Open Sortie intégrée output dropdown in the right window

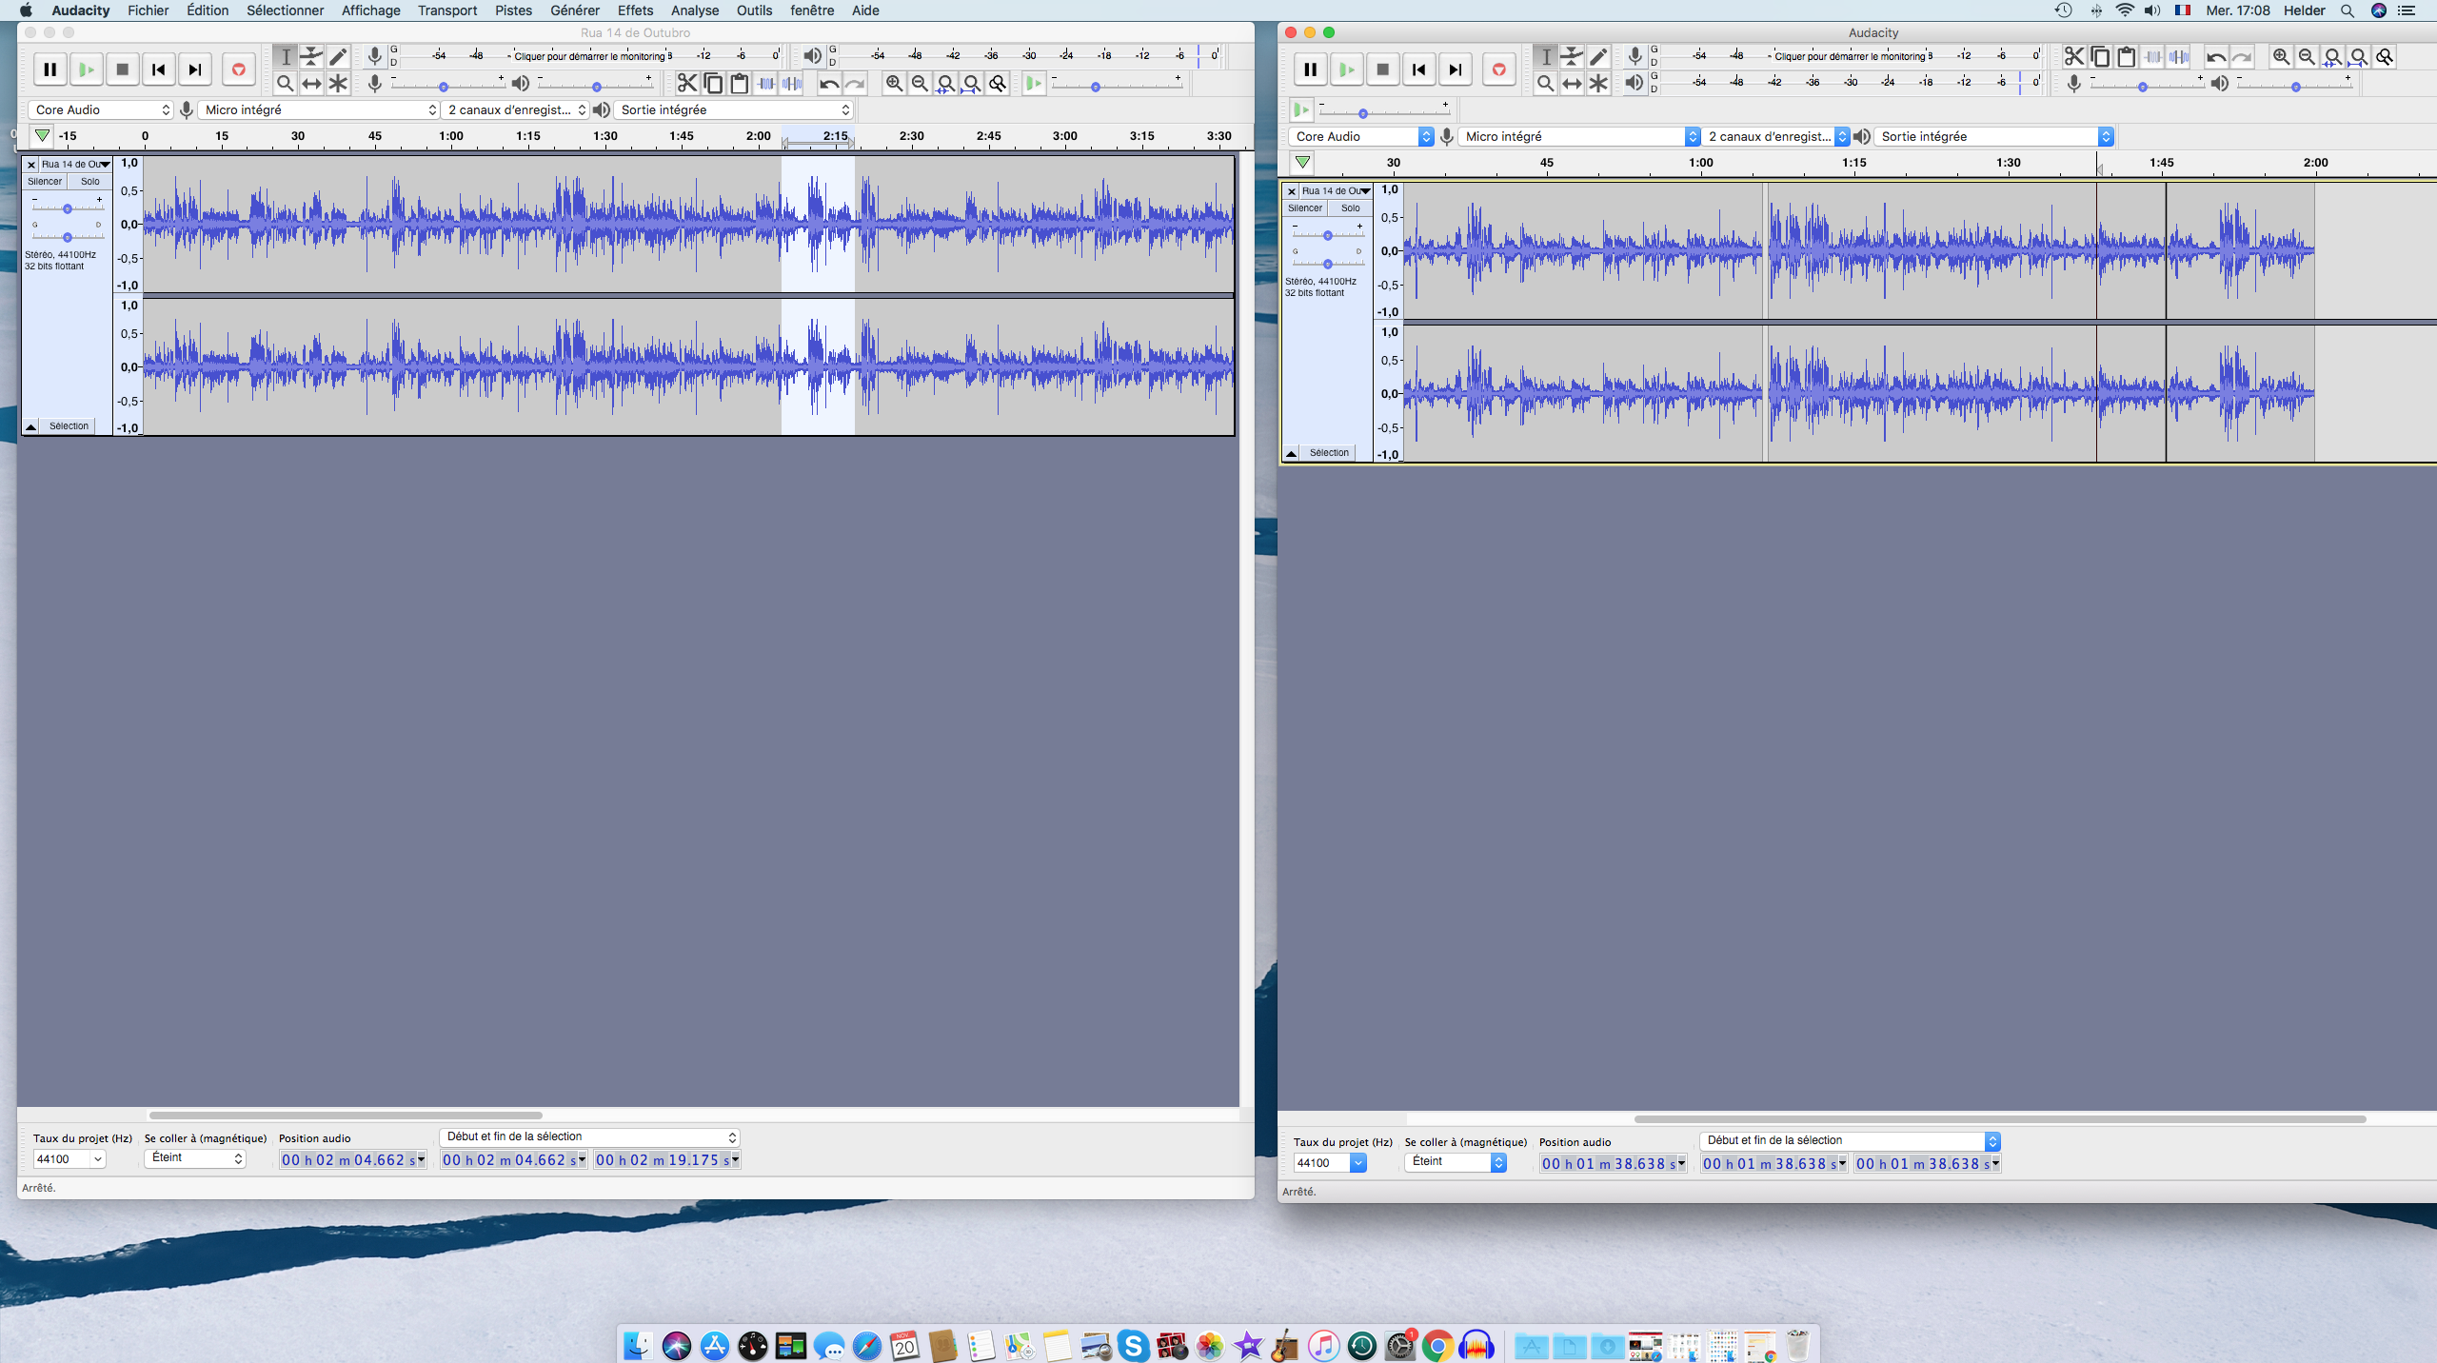tap(1994, 136)
